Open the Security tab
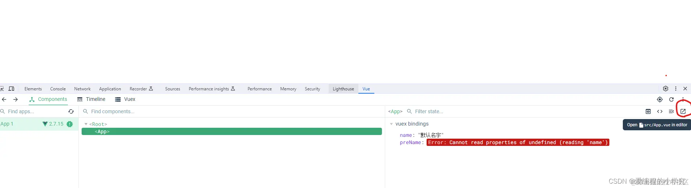This screenshot has width=691, height=188. click(312, 89)
